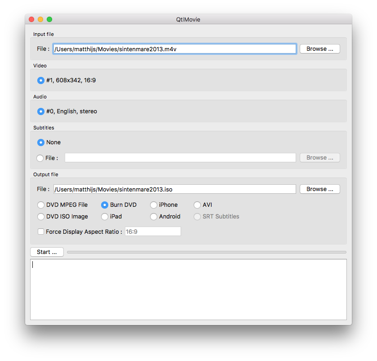Click the conversion progress bar
The height and width of the screenshot is (361, 377).
[x=206, y=252]
